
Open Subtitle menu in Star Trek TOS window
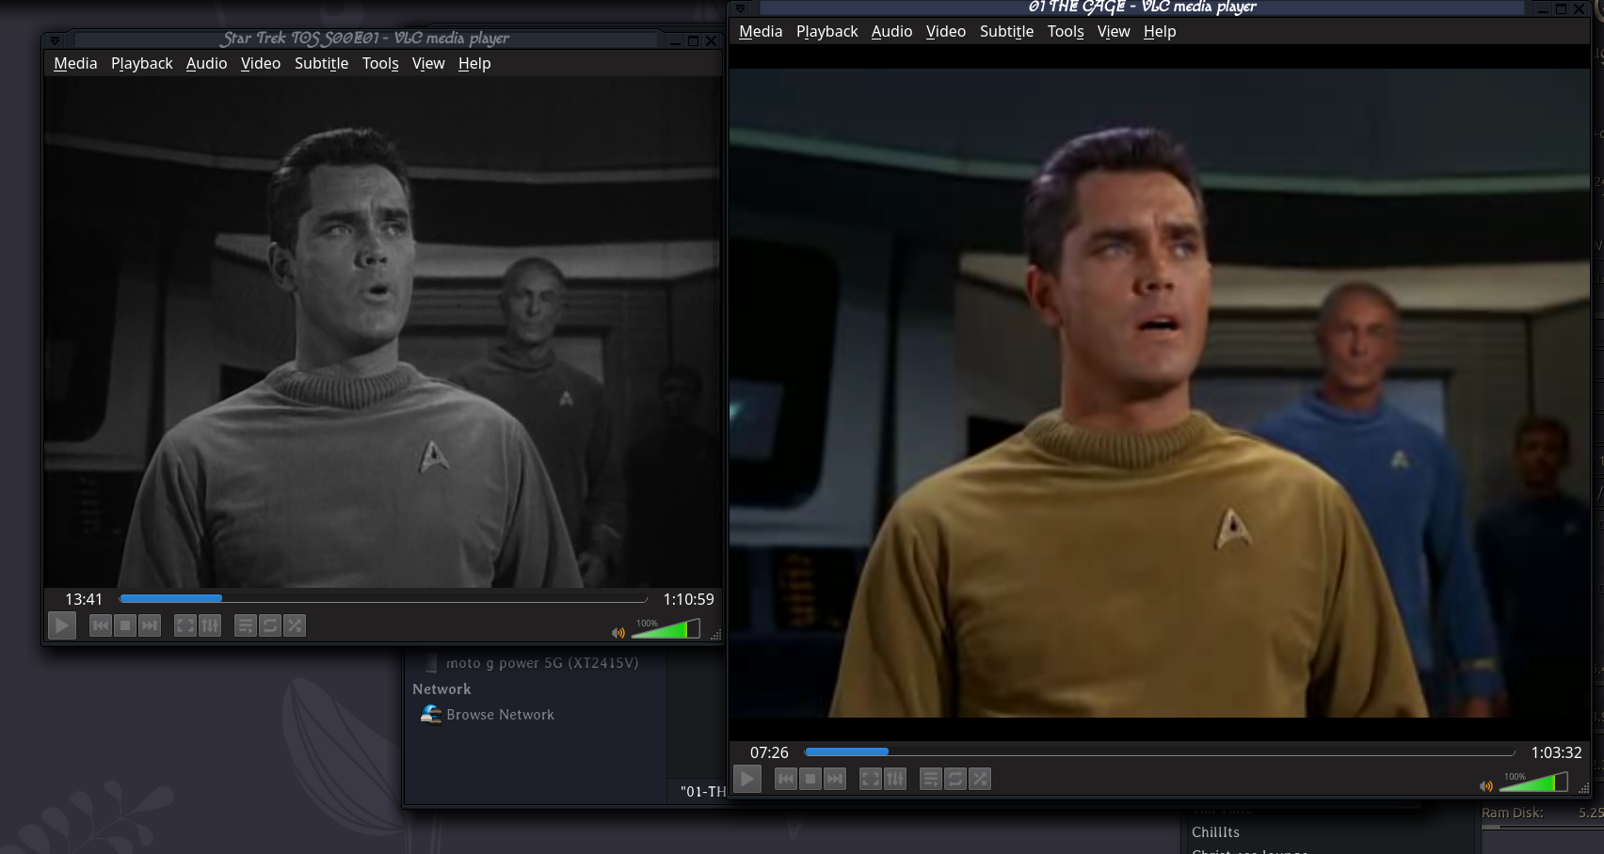pos(322,63)
